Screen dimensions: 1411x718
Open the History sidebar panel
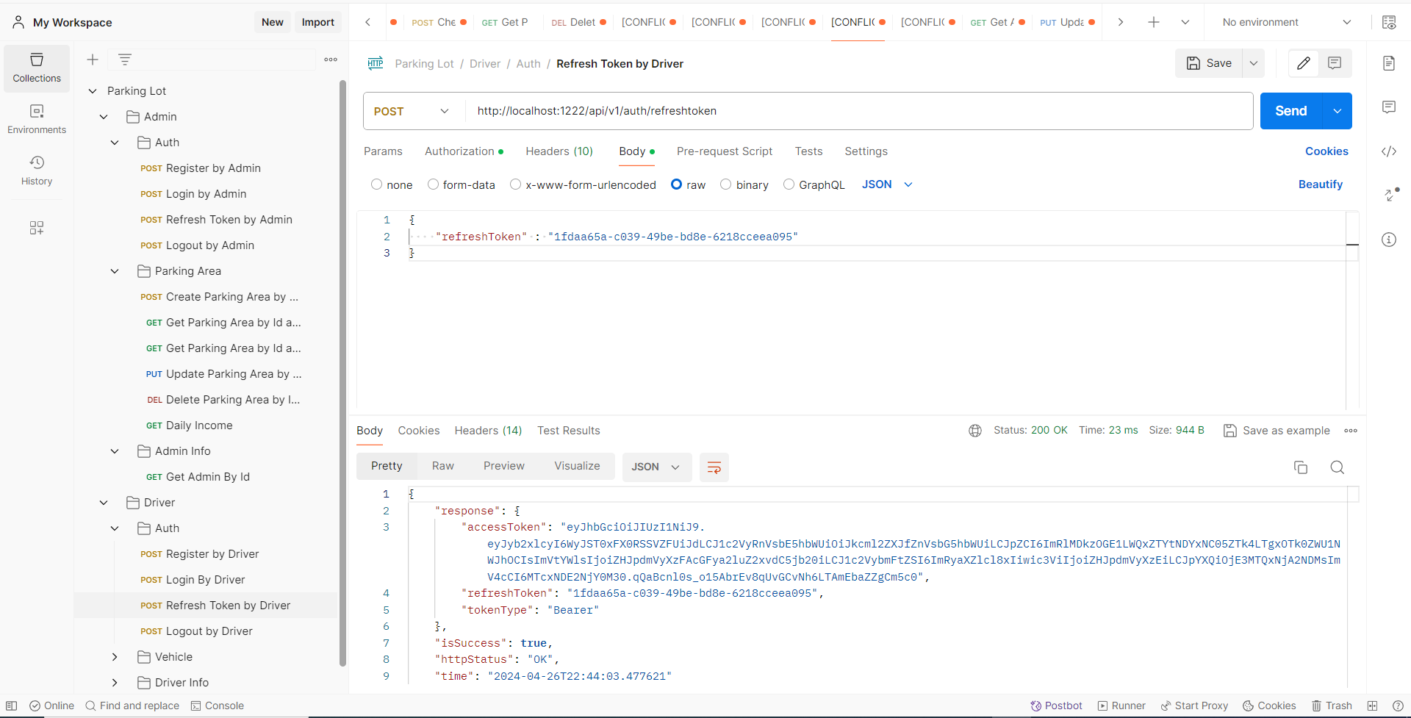(x=37, y=170)
